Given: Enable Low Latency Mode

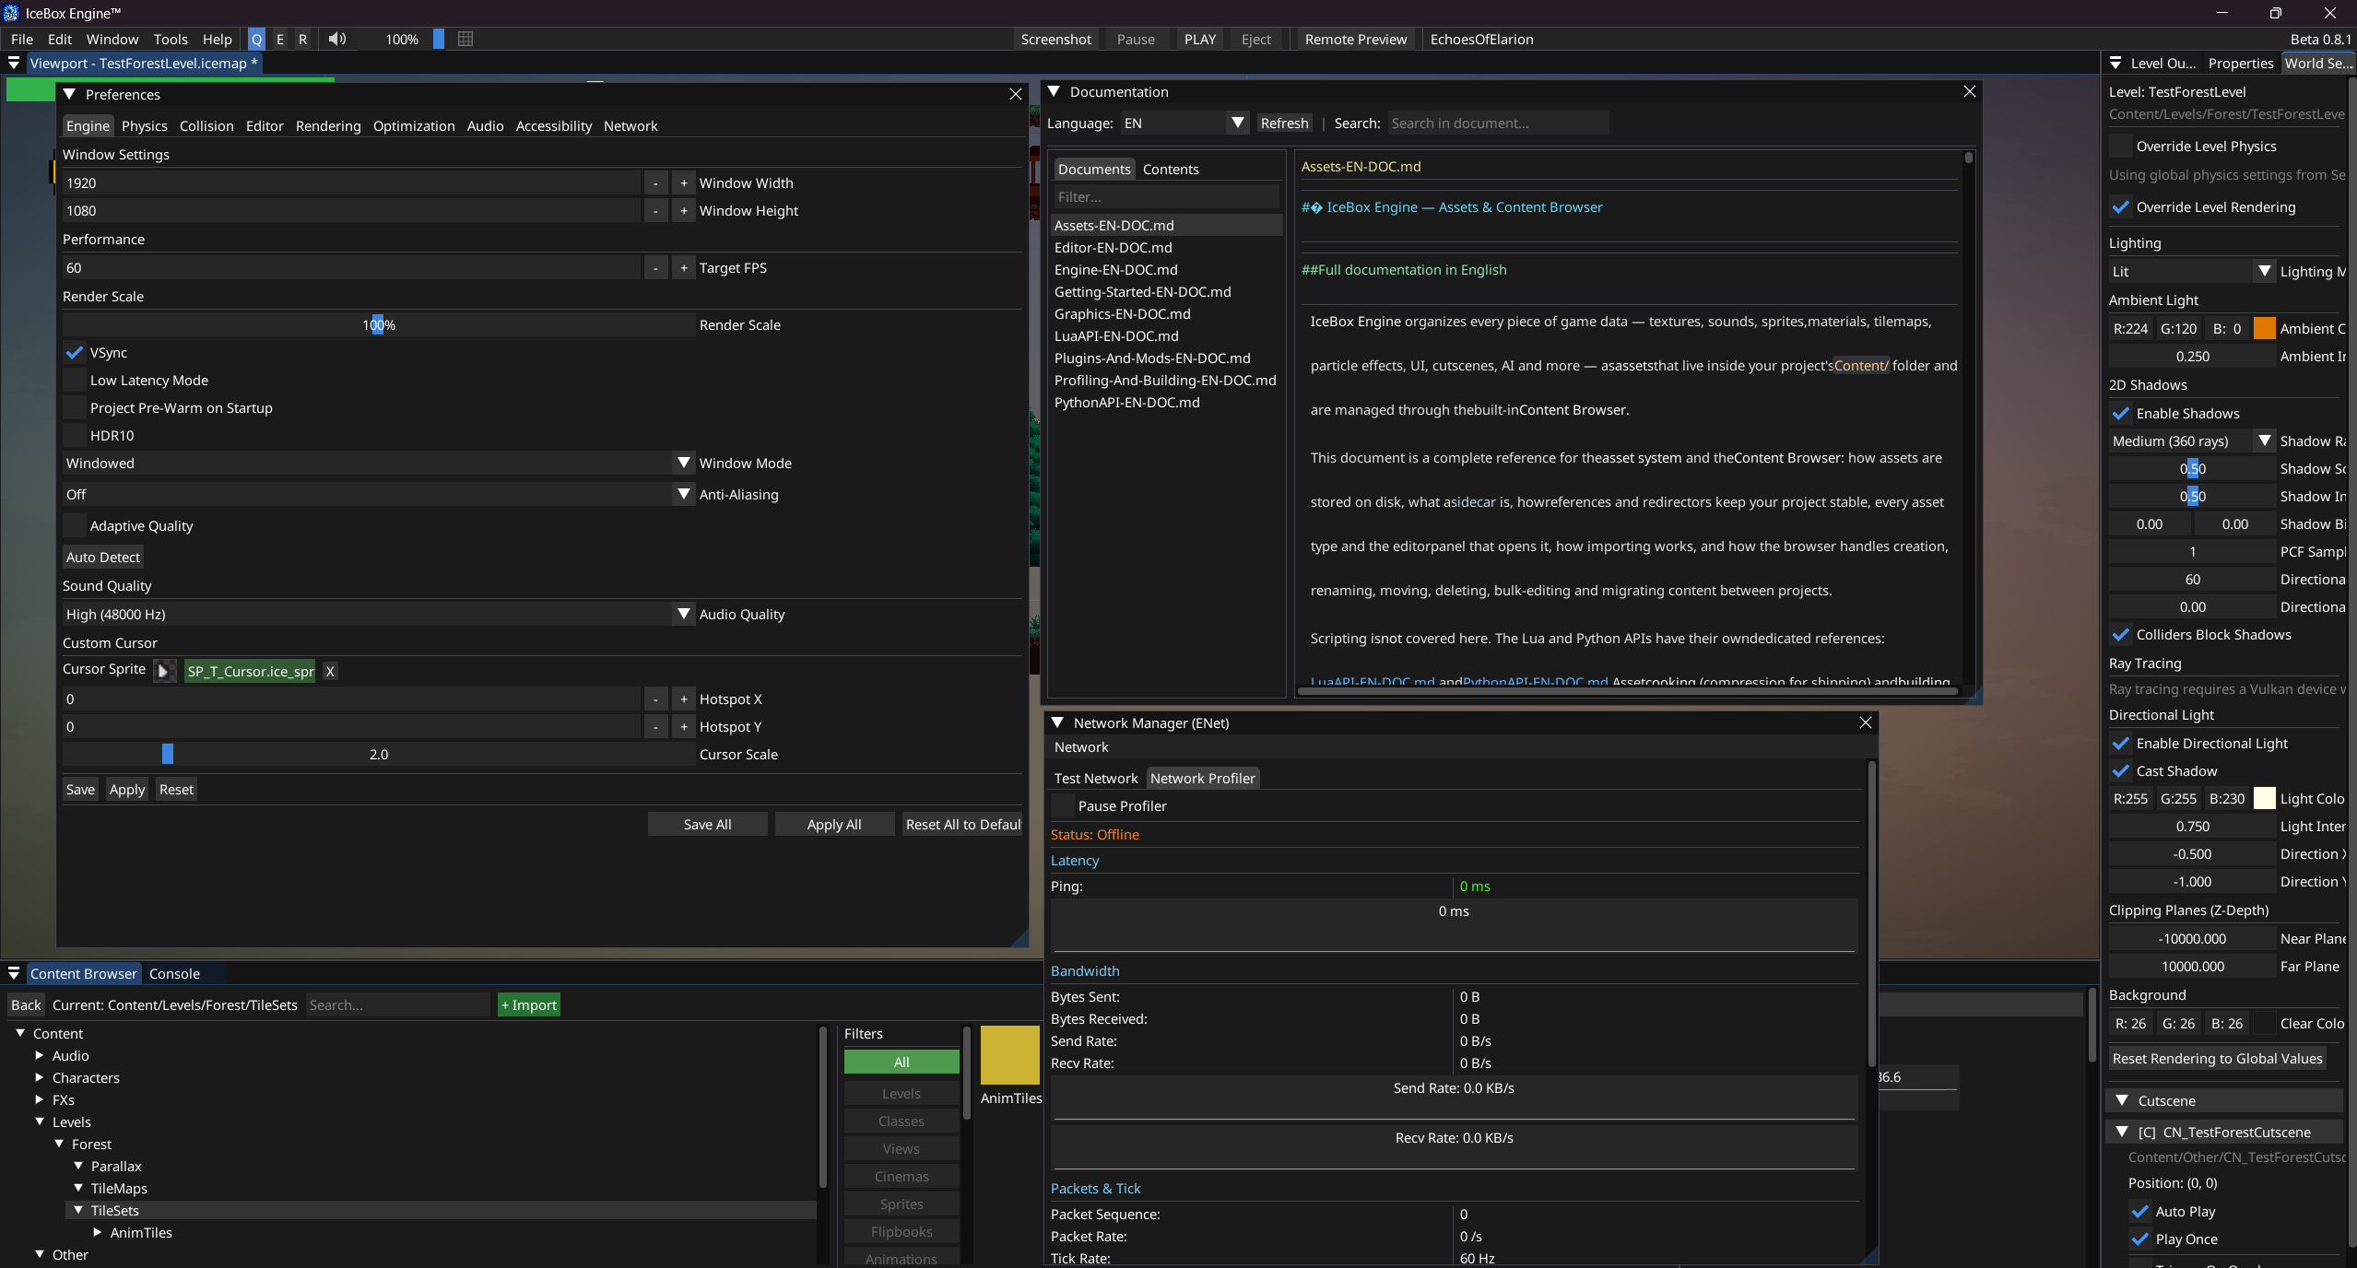Looking at the screenshot, I should [x=75, y=381].
